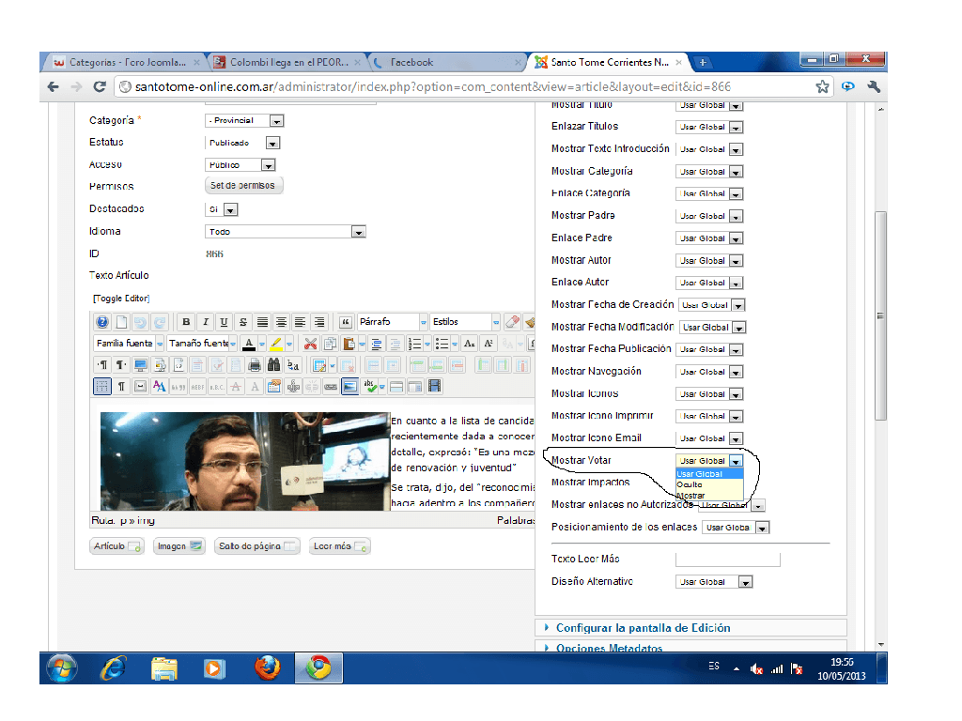Open the Párrafo format dropdown
Screen dimensions: 962x721
[x=393, y=322]
